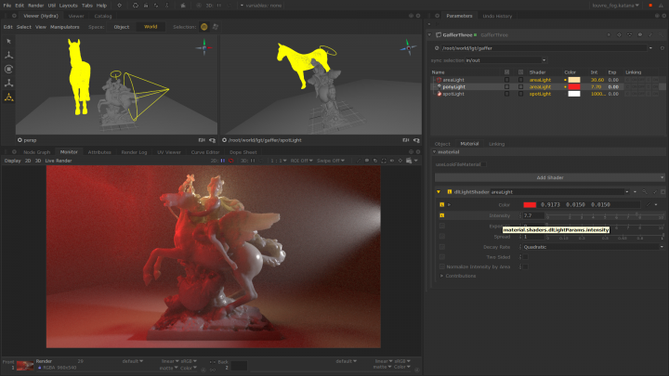Toggle the Two Sided checkbox

pos(524,257)
